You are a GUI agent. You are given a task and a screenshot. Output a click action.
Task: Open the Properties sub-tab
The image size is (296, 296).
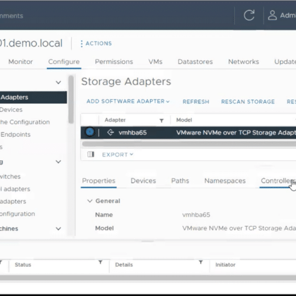(99, 181)
